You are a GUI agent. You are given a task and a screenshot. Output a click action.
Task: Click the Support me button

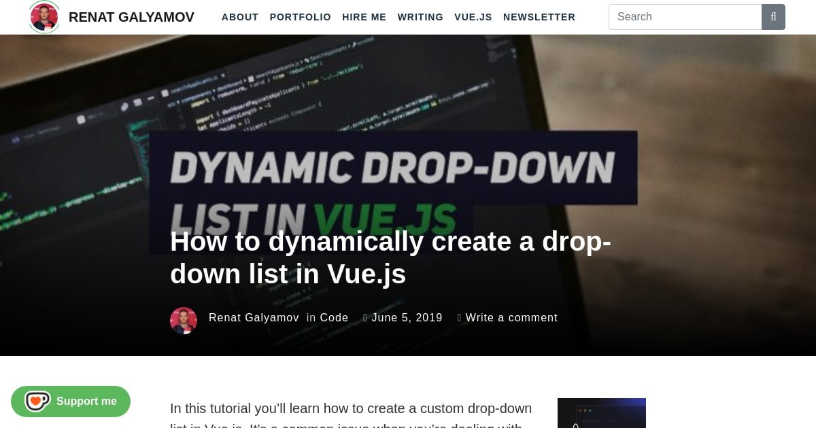[71, 402]
